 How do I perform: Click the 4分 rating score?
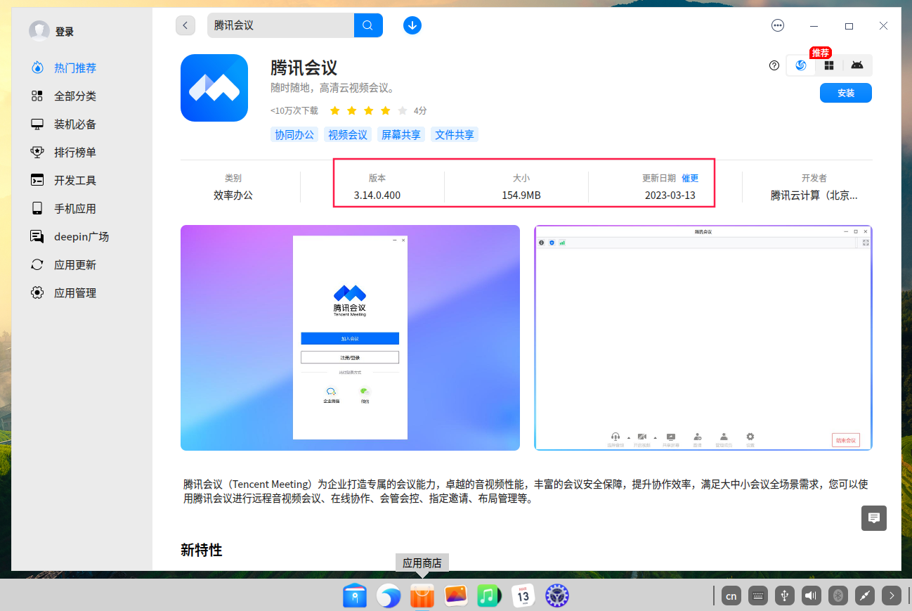tap(420, 110)
